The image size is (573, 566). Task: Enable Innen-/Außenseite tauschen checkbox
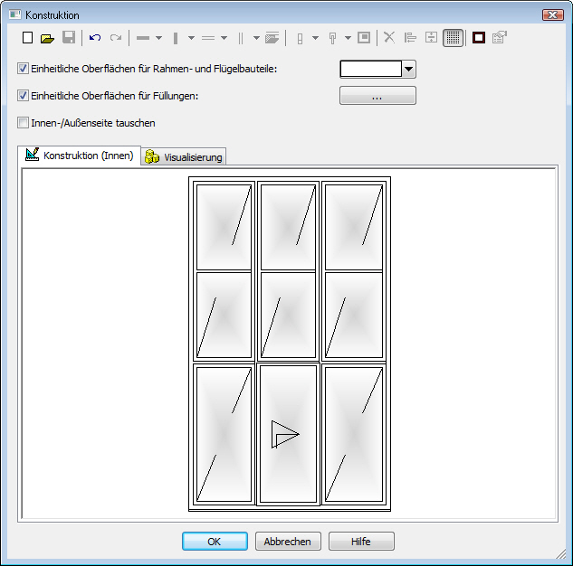pyautogui.click(x=23, y=123)
